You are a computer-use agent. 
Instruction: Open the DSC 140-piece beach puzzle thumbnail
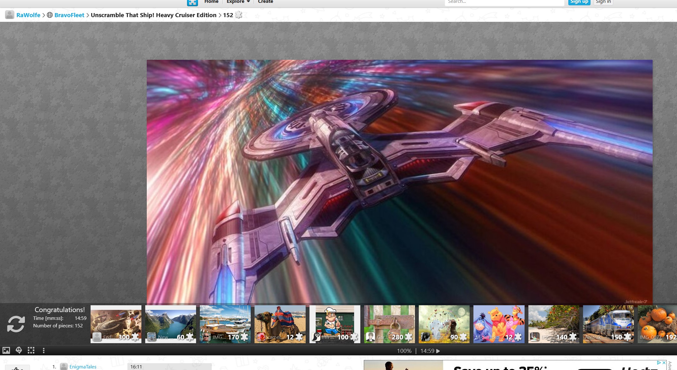(x=554, y=324)
